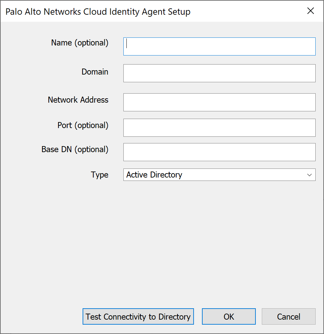The width and height of the screenshot is (324, 334).
Task: Click the dialog title bar text
Action: (x=98, y=12)
